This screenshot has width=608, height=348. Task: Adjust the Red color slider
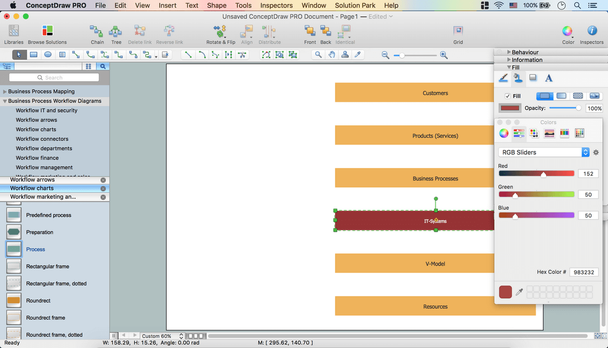click(536, 174)
